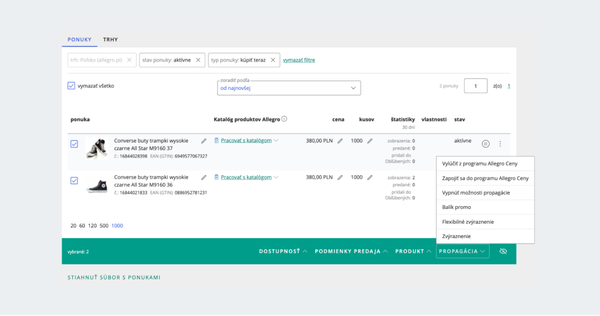Image resolution: width=600 pixels, height=316 pixels.
Task: Edit quantity pencil of second offer
Action: 370,177
